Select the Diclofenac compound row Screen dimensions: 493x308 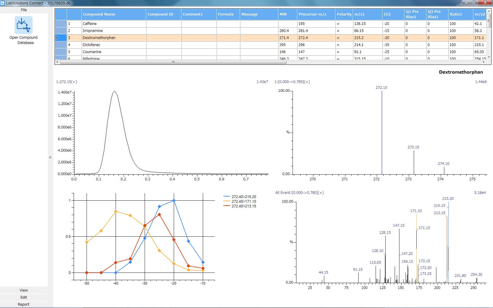click(92, 45)
